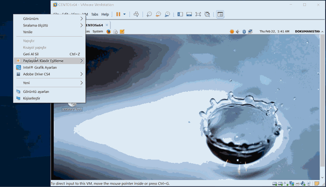Click the scroll up arrow near DOKUMANISTAN

[322, 32]
